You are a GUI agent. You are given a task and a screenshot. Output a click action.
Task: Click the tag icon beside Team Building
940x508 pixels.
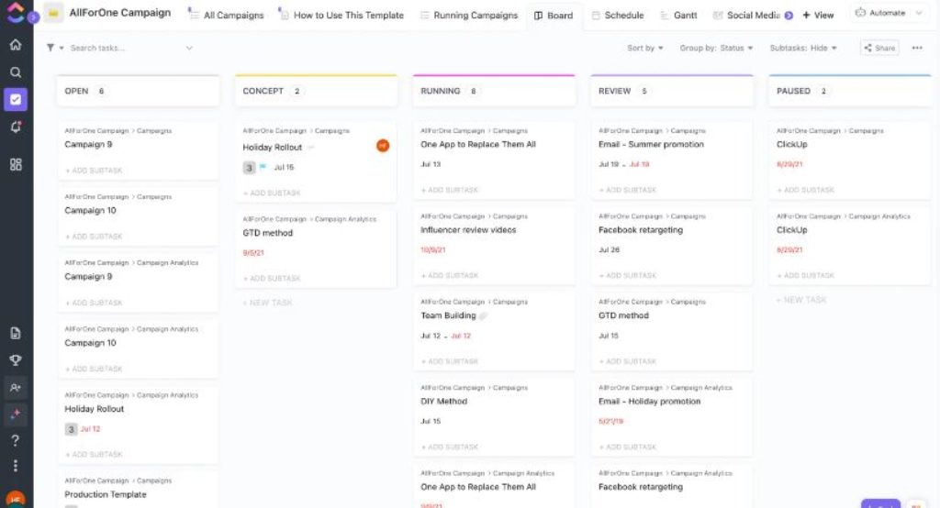click(483, 315)
